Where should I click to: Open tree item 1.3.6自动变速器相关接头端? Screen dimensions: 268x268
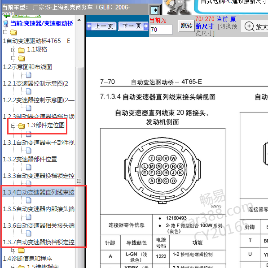pos(39,225)
